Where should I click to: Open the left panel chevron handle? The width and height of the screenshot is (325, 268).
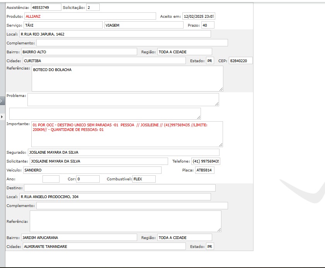2,101
